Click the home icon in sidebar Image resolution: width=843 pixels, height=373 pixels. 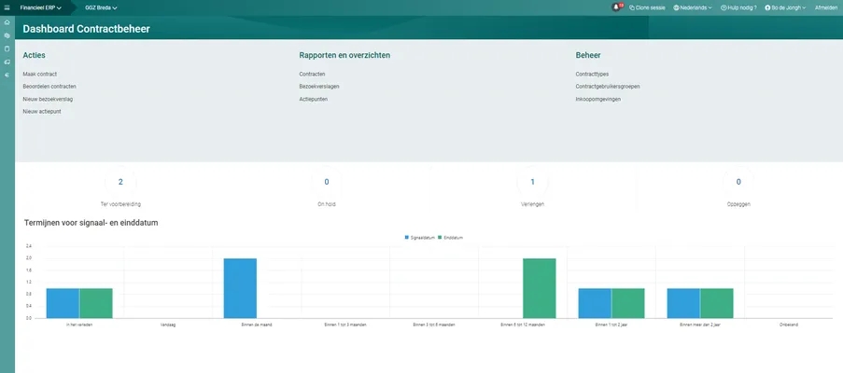click(x=7, y=22)
